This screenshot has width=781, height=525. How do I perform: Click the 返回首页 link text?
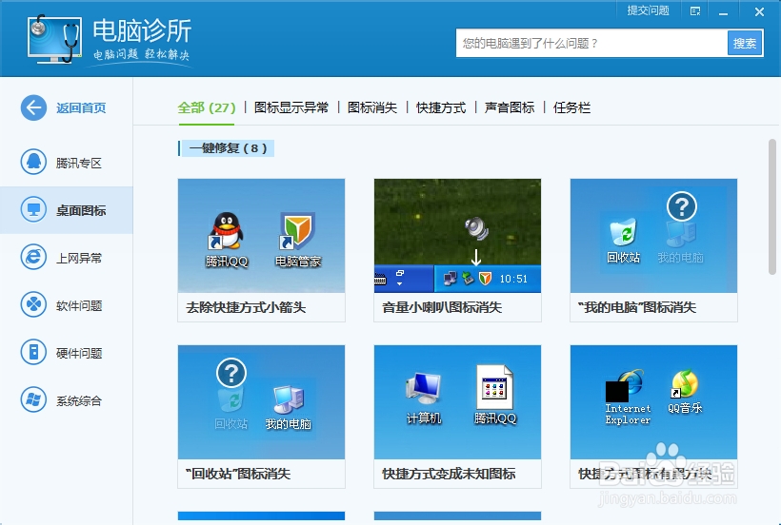pos(81,107)
